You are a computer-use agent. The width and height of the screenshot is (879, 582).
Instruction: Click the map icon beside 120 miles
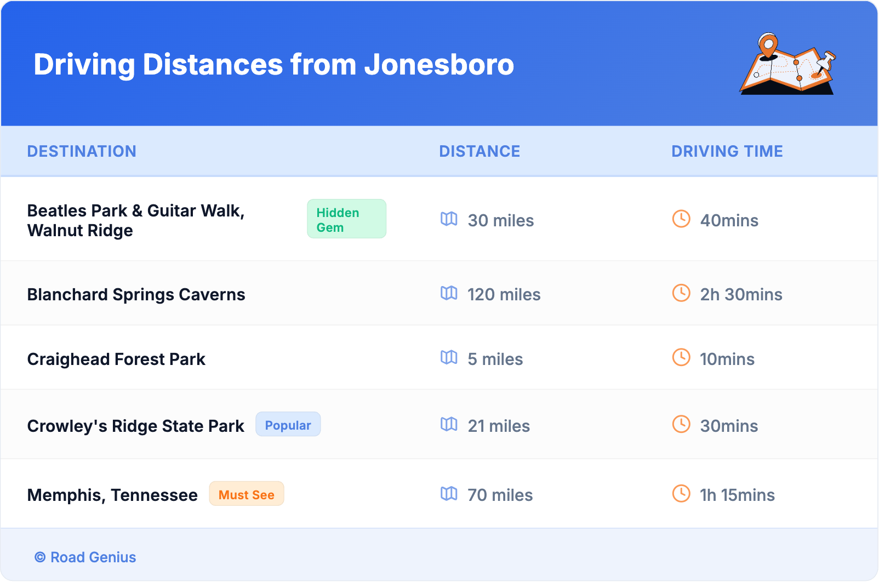[449, 293]
